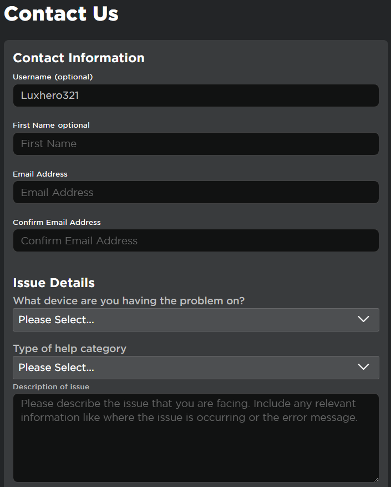
Task: Click the "Confirm Email Address" label text
Action: [57, 222]
